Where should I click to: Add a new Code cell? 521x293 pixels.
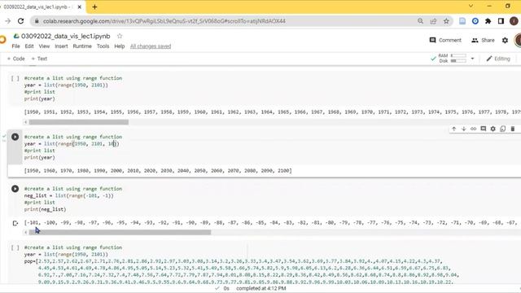[x=16, y=59]
